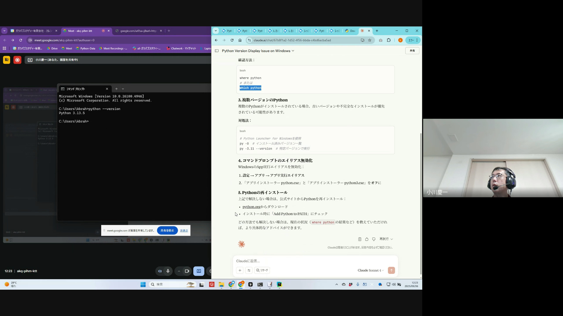This screenshot has height=316, width=563.
Task: Open the tools settings sliders icon
Action: (x=249, y=270)
